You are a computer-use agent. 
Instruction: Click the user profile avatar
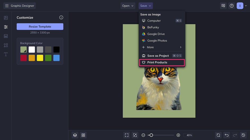[240, 6]
